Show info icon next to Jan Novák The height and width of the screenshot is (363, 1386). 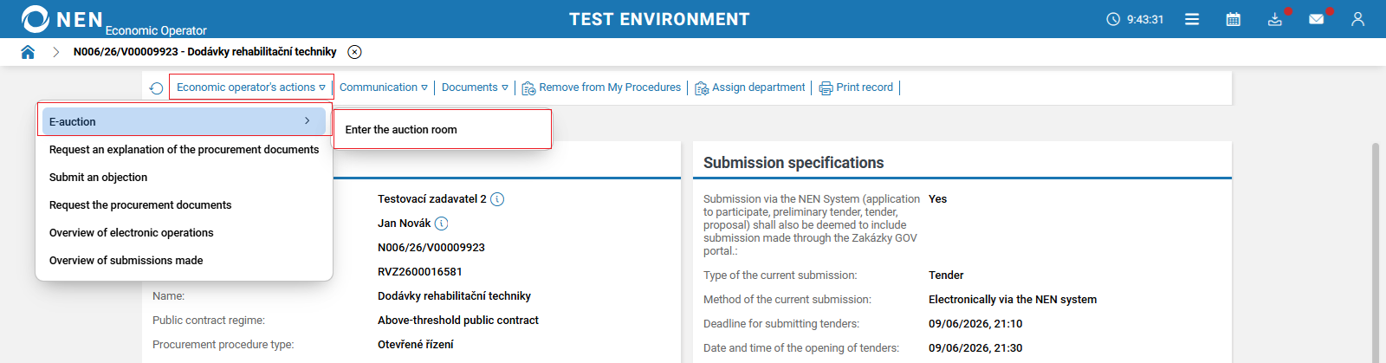(x=441, y=224)
